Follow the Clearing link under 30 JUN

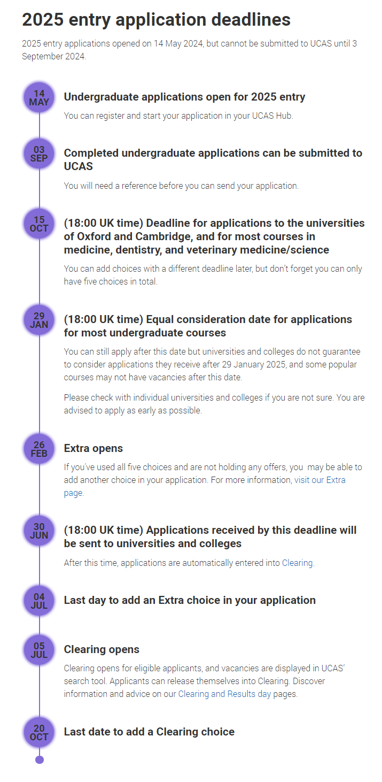tap(297, 563)
